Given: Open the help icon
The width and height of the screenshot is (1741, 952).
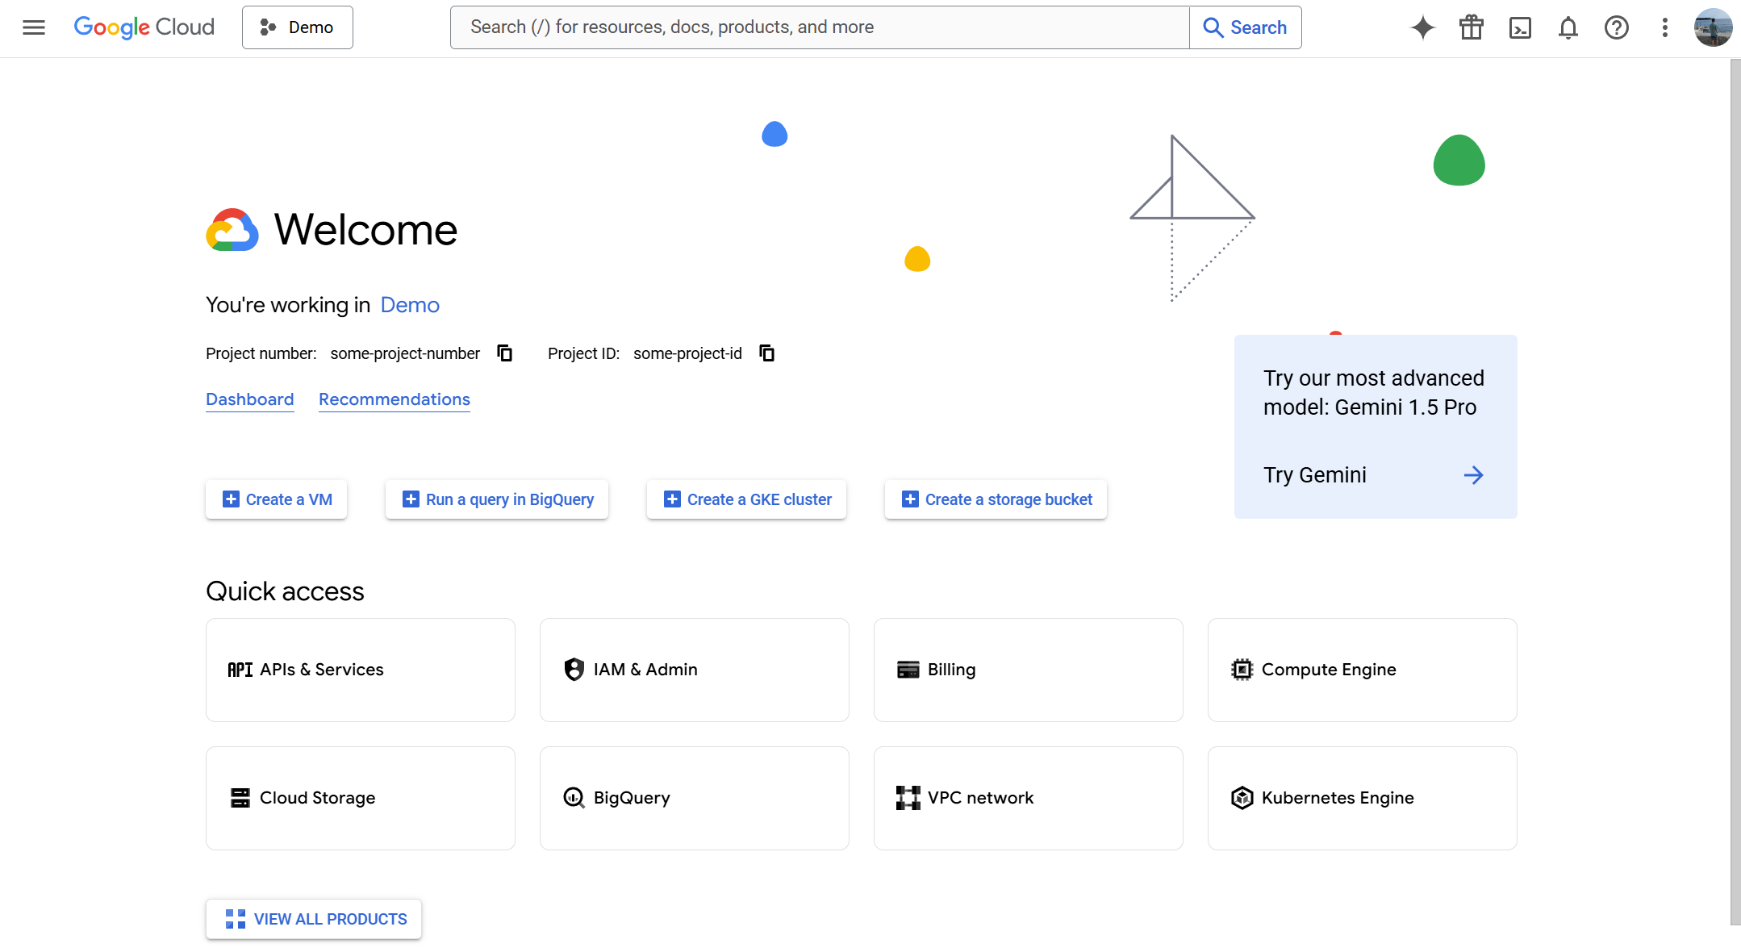Looking at the screenshot, I should pyautogui.click(x=1616, y=27).
